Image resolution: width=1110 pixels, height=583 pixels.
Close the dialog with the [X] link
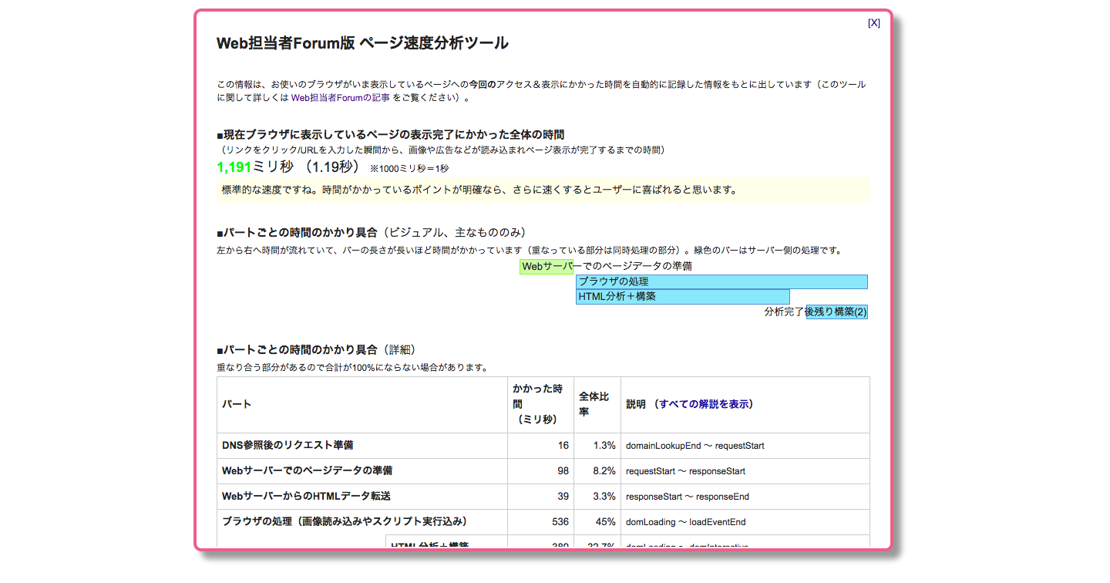pos(873,23)
